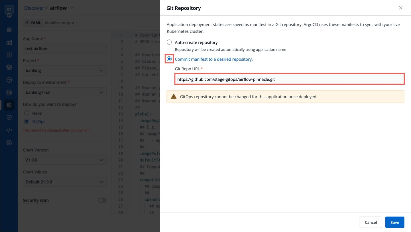Select the Auto-create repository radio option
This screenshot has height=232, width=411.
point(169,42)
